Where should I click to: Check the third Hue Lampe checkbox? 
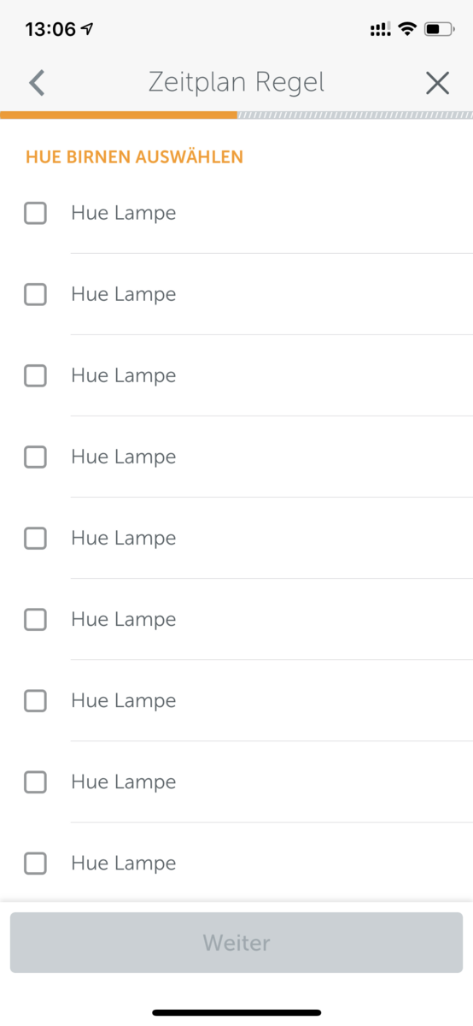[35, 375]
